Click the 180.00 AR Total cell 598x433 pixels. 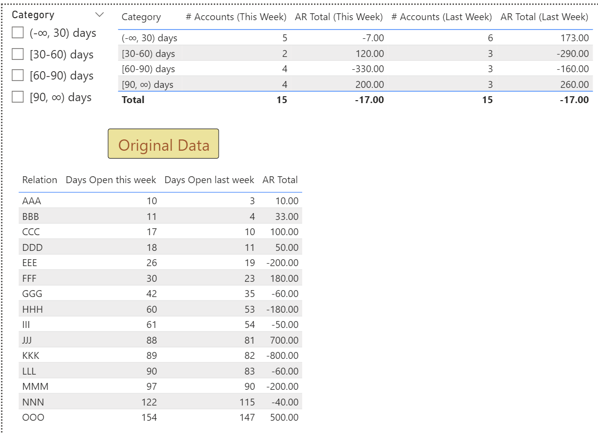coord(284,278)
